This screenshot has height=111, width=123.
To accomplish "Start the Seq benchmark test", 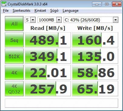I will 14,40.
